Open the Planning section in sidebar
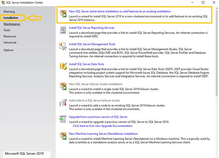Image resolution: width=219 pixels, height=158 pixels. pyautogui.click(x=9, y=12)
